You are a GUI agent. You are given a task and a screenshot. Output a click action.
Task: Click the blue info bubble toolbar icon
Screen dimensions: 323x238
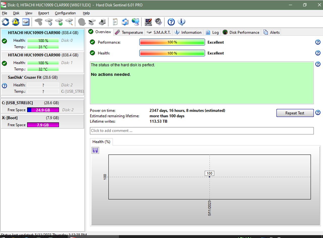point(181,22)
